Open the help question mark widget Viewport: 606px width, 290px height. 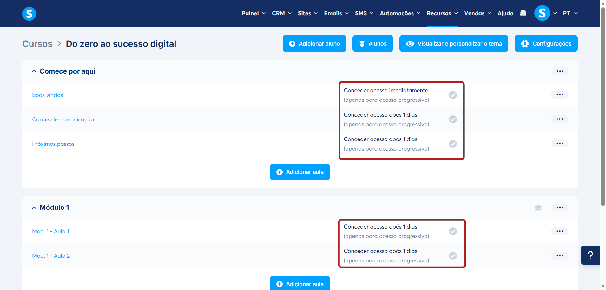click(x=590, y=255)
